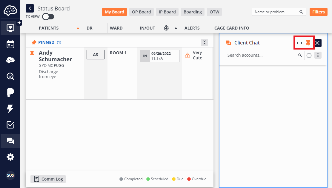Switch to the IP Board tab
The width and height of the screenshot is (332, 188).
pos(167,12)
